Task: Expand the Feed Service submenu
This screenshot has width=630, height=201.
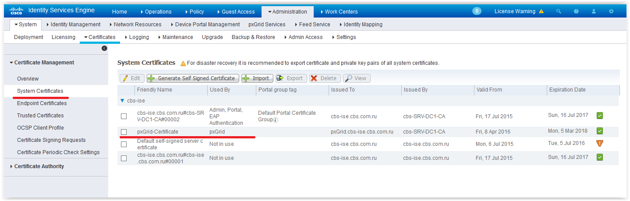Action: click(x=312, y=25)
